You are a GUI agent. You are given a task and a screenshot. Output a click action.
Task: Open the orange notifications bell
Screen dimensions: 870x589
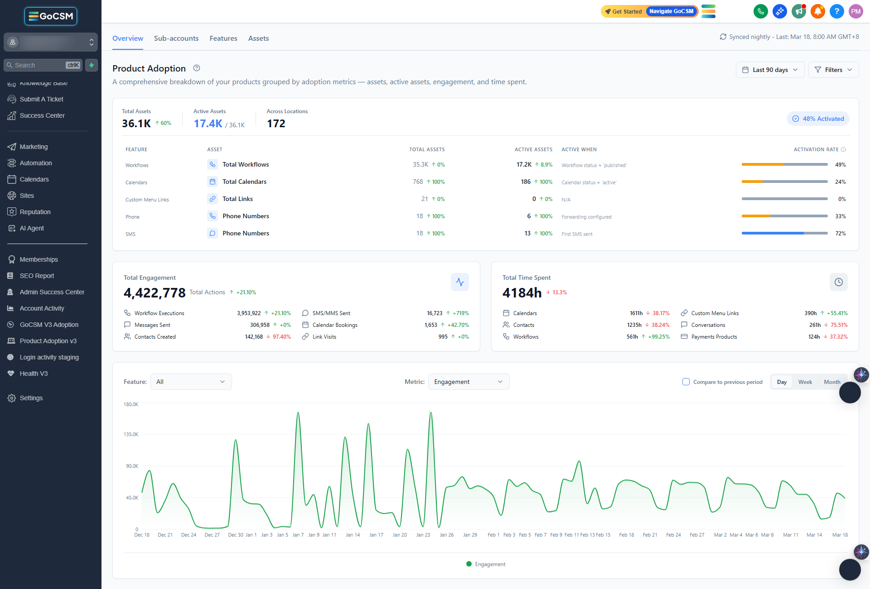click(817, 11)
